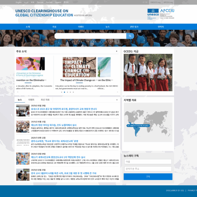This screenshot has width=197, height=197.
Task: Open the APCEIU logo
Action: [x=167, y=14]
